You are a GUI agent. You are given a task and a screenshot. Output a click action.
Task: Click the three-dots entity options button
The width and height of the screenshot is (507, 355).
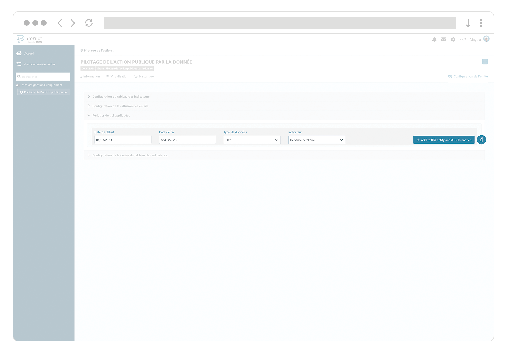[x=485, y=62]
